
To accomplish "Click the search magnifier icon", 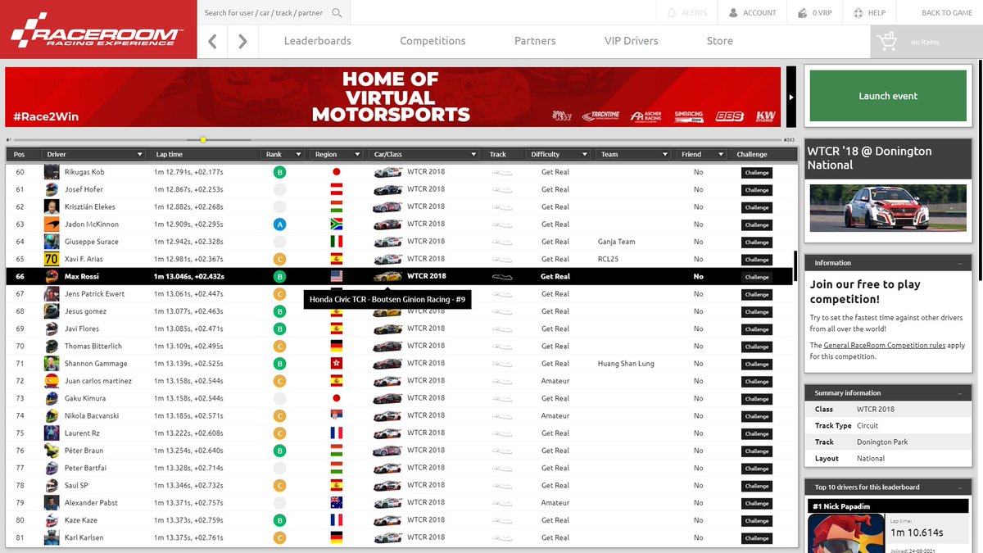I will coord(337,12).
